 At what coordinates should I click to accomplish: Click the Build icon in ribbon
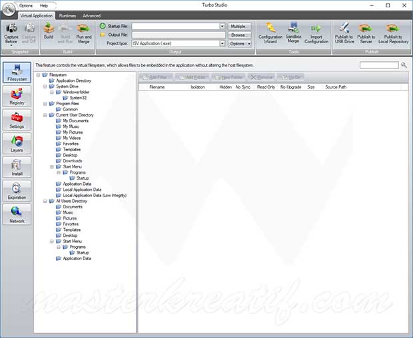coord(49,31)
